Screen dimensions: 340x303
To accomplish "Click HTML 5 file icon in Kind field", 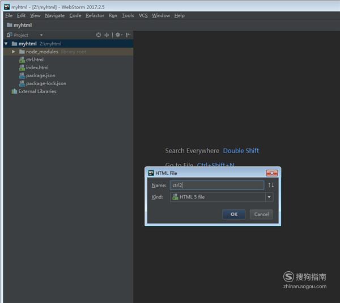I will [x=175, y=197].
